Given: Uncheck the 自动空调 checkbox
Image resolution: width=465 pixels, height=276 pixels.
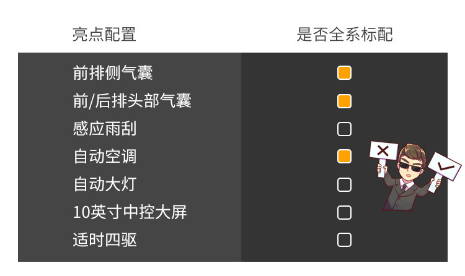Looking at the screenshot, I should [x=344, y=157].
